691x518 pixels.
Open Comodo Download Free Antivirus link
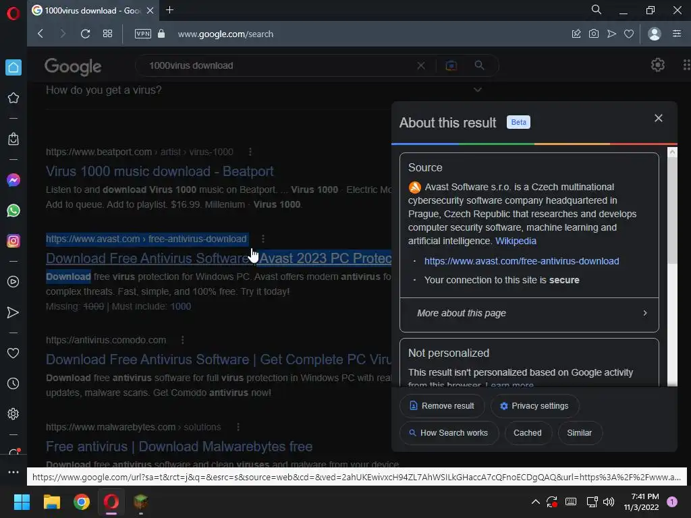coord(219,359)
